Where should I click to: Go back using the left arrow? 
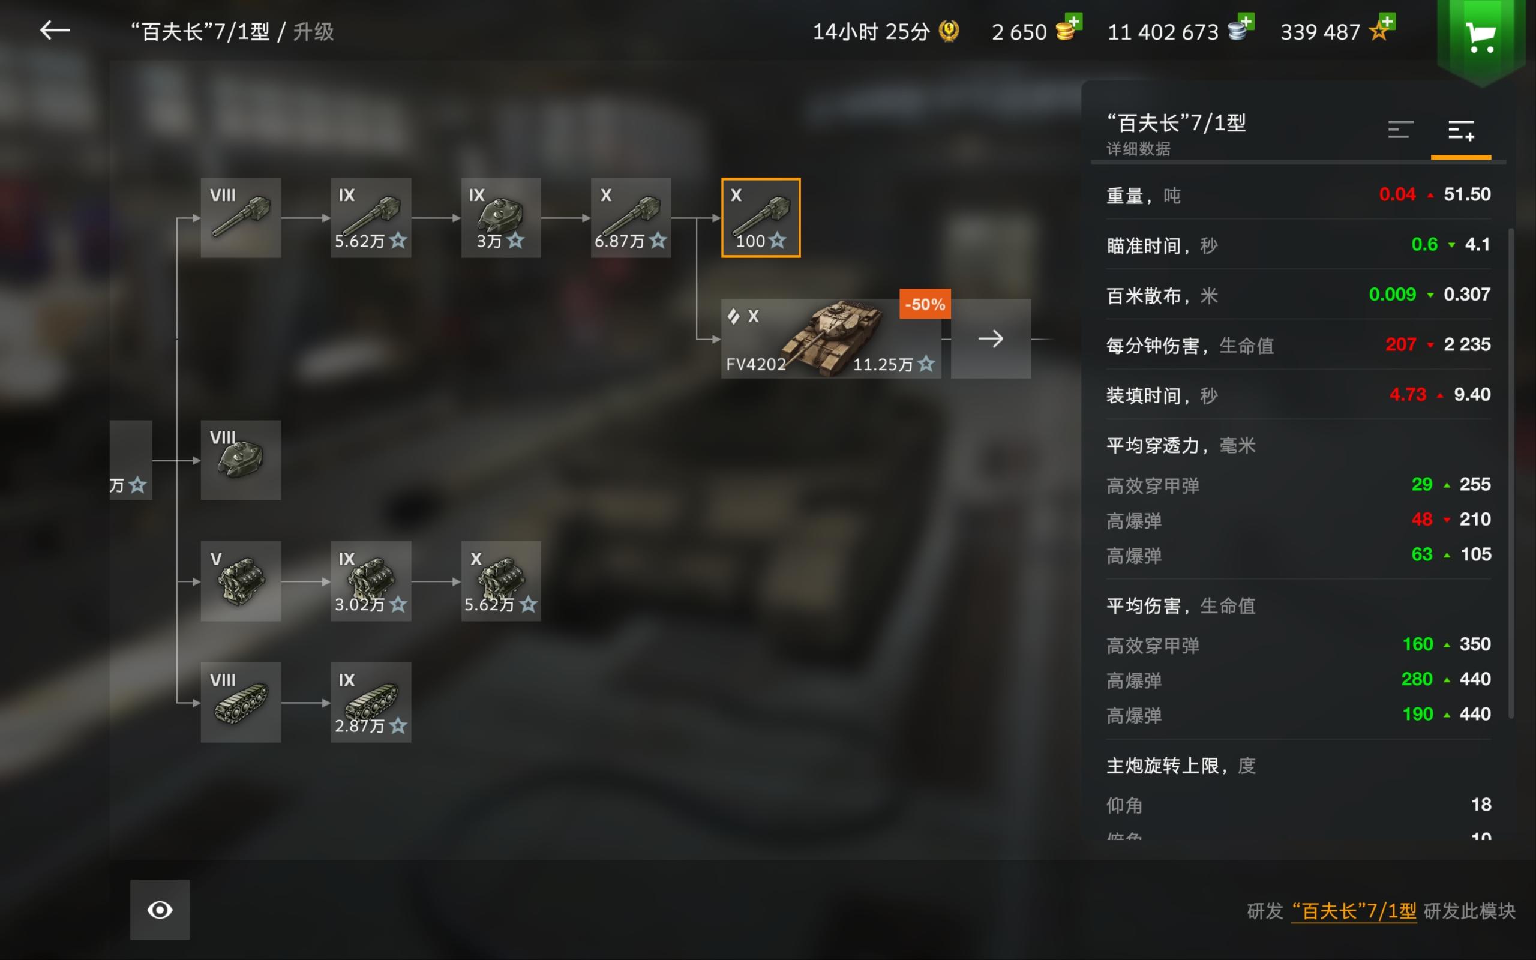pos(55,31)
